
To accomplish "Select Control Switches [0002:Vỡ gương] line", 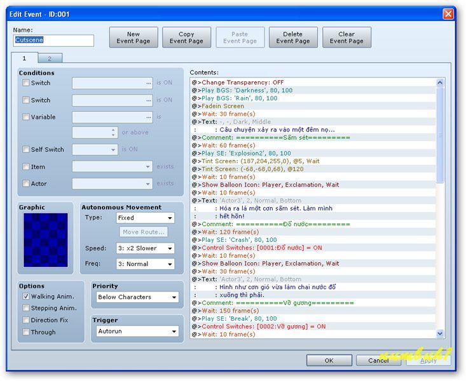I will click(x=313, y=326).
